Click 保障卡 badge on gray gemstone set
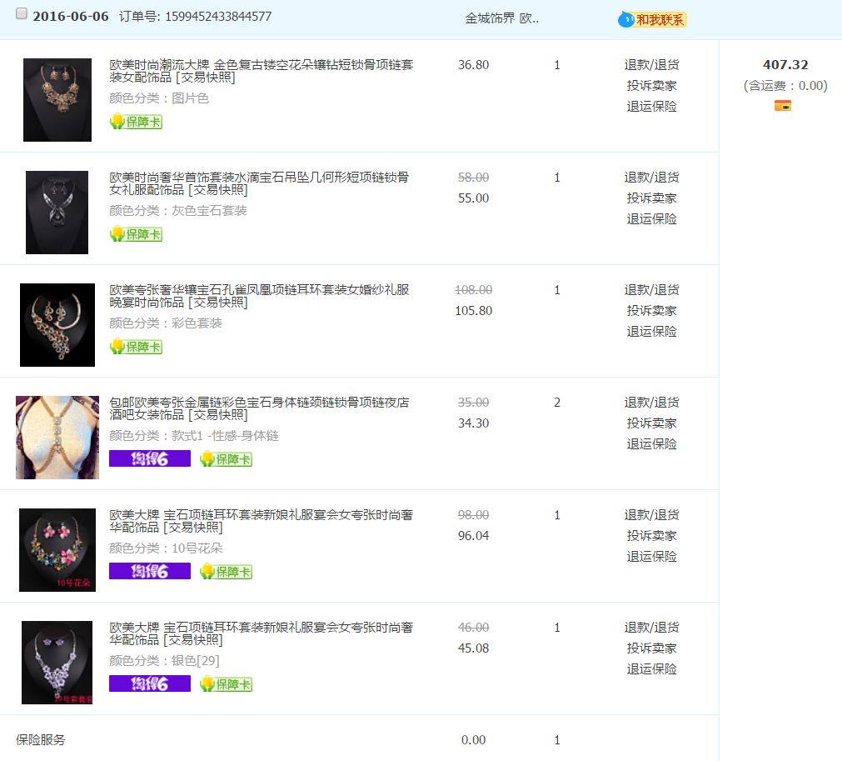Image resolution: width=842 pixels, height=761 pixels. click(136, 234)
